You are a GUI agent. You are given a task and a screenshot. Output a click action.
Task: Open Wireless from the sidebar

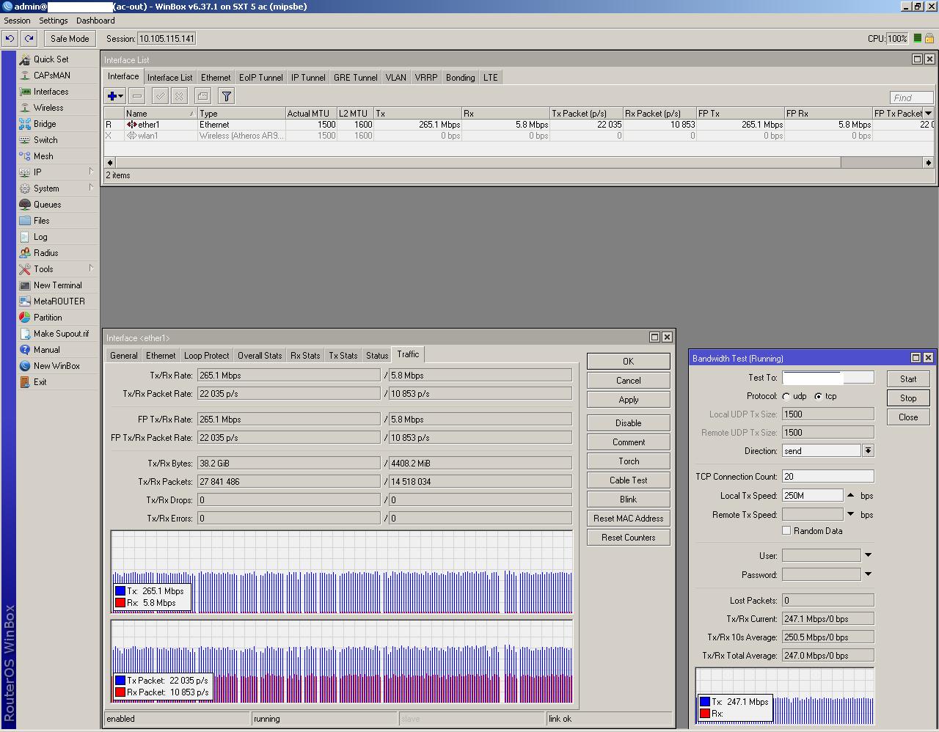click(48, 108)
